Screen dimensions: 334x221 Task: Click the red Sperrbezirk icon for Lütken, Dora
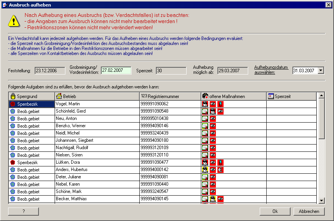[13, 163]
